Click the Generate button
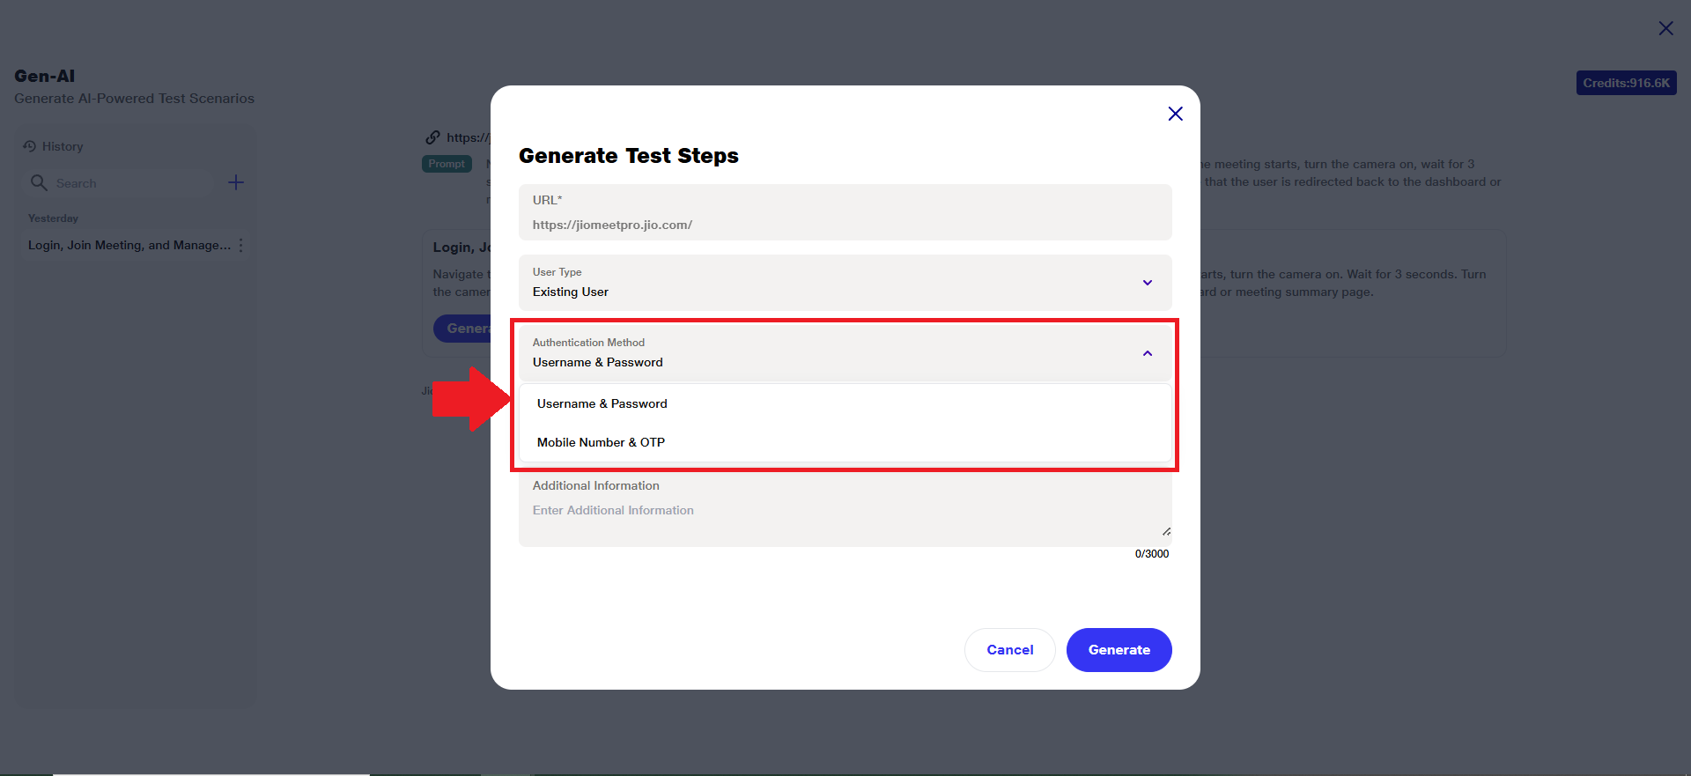This screenshot has height=776, width=1691. 1119,650
